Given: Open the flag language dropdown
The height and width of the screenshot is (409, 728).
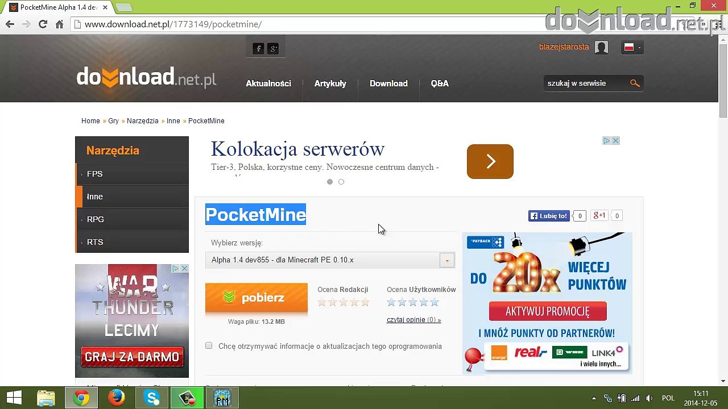Looking at the screenshot, I should (632, 48).
